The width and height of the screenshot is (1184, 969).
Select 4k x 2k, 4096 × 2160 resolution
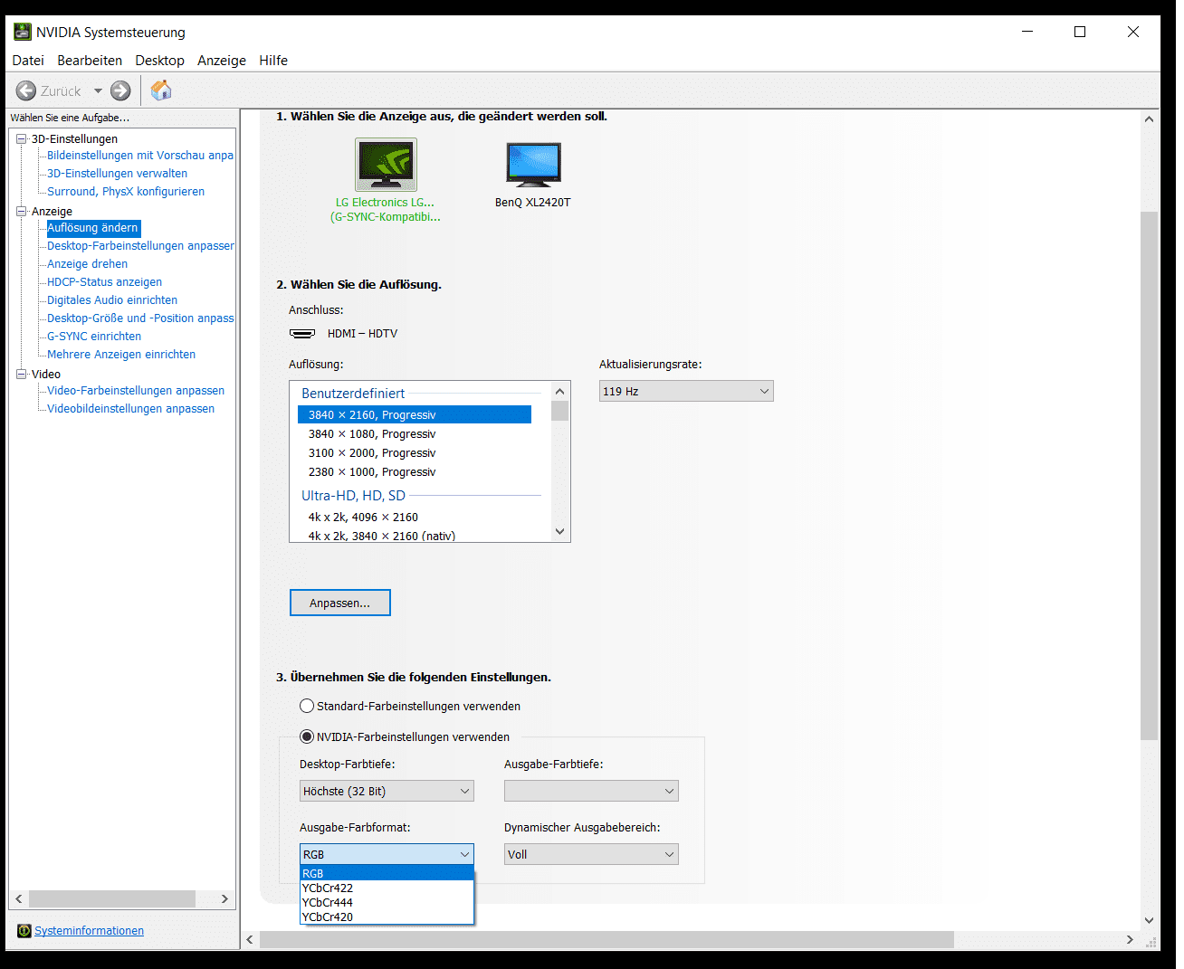(x=415, y=518)
